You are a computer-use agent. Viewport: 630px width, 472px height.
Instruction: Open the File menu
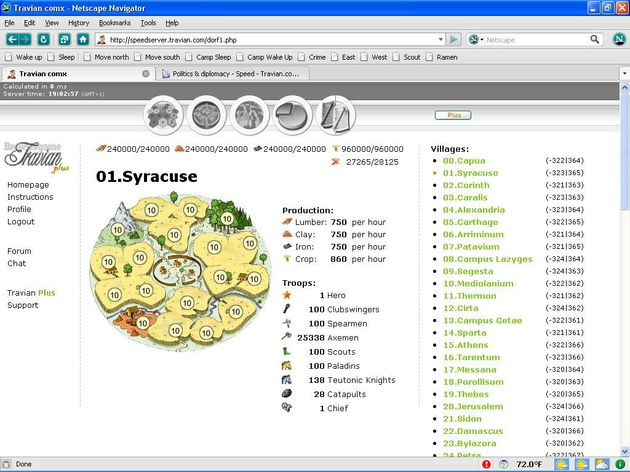pyautogui.click(x=9, y=23)
